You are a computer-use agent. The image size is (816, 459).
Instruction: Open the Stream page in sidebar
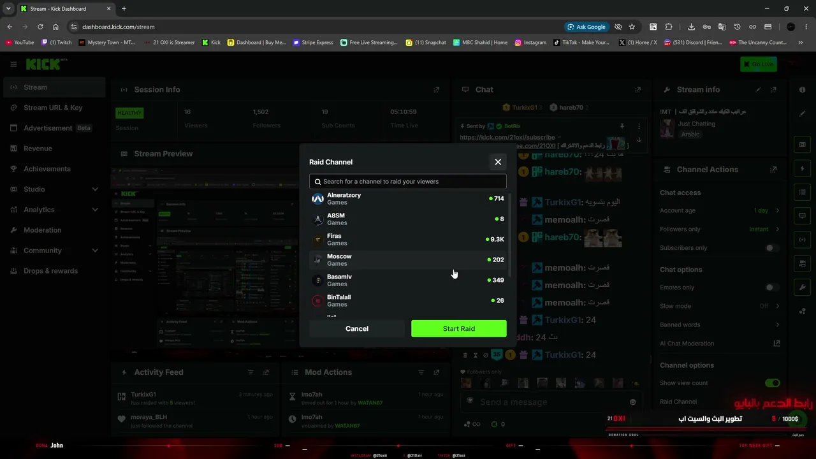coord(54,87)
